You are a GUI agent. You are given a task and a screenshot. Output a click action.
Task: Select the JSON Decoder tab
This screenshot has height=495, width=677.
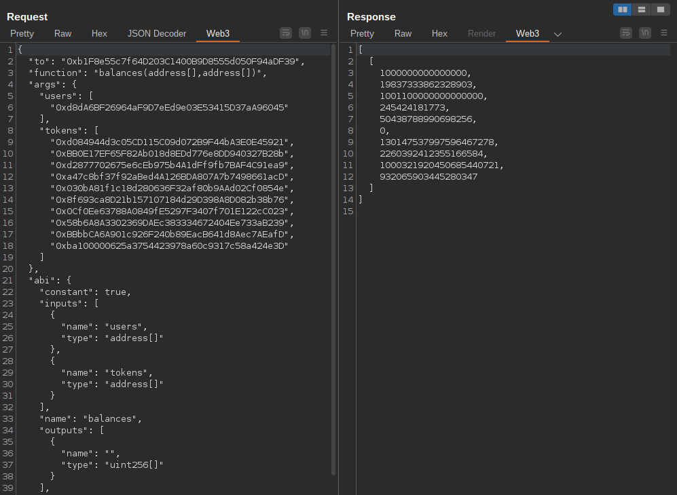(x=157, y=33)
